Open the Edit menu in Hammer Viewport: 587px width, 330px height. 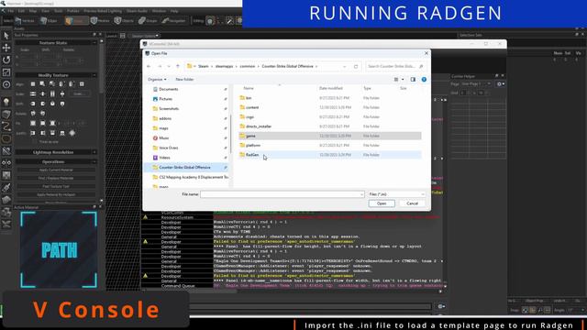point(21,11)
